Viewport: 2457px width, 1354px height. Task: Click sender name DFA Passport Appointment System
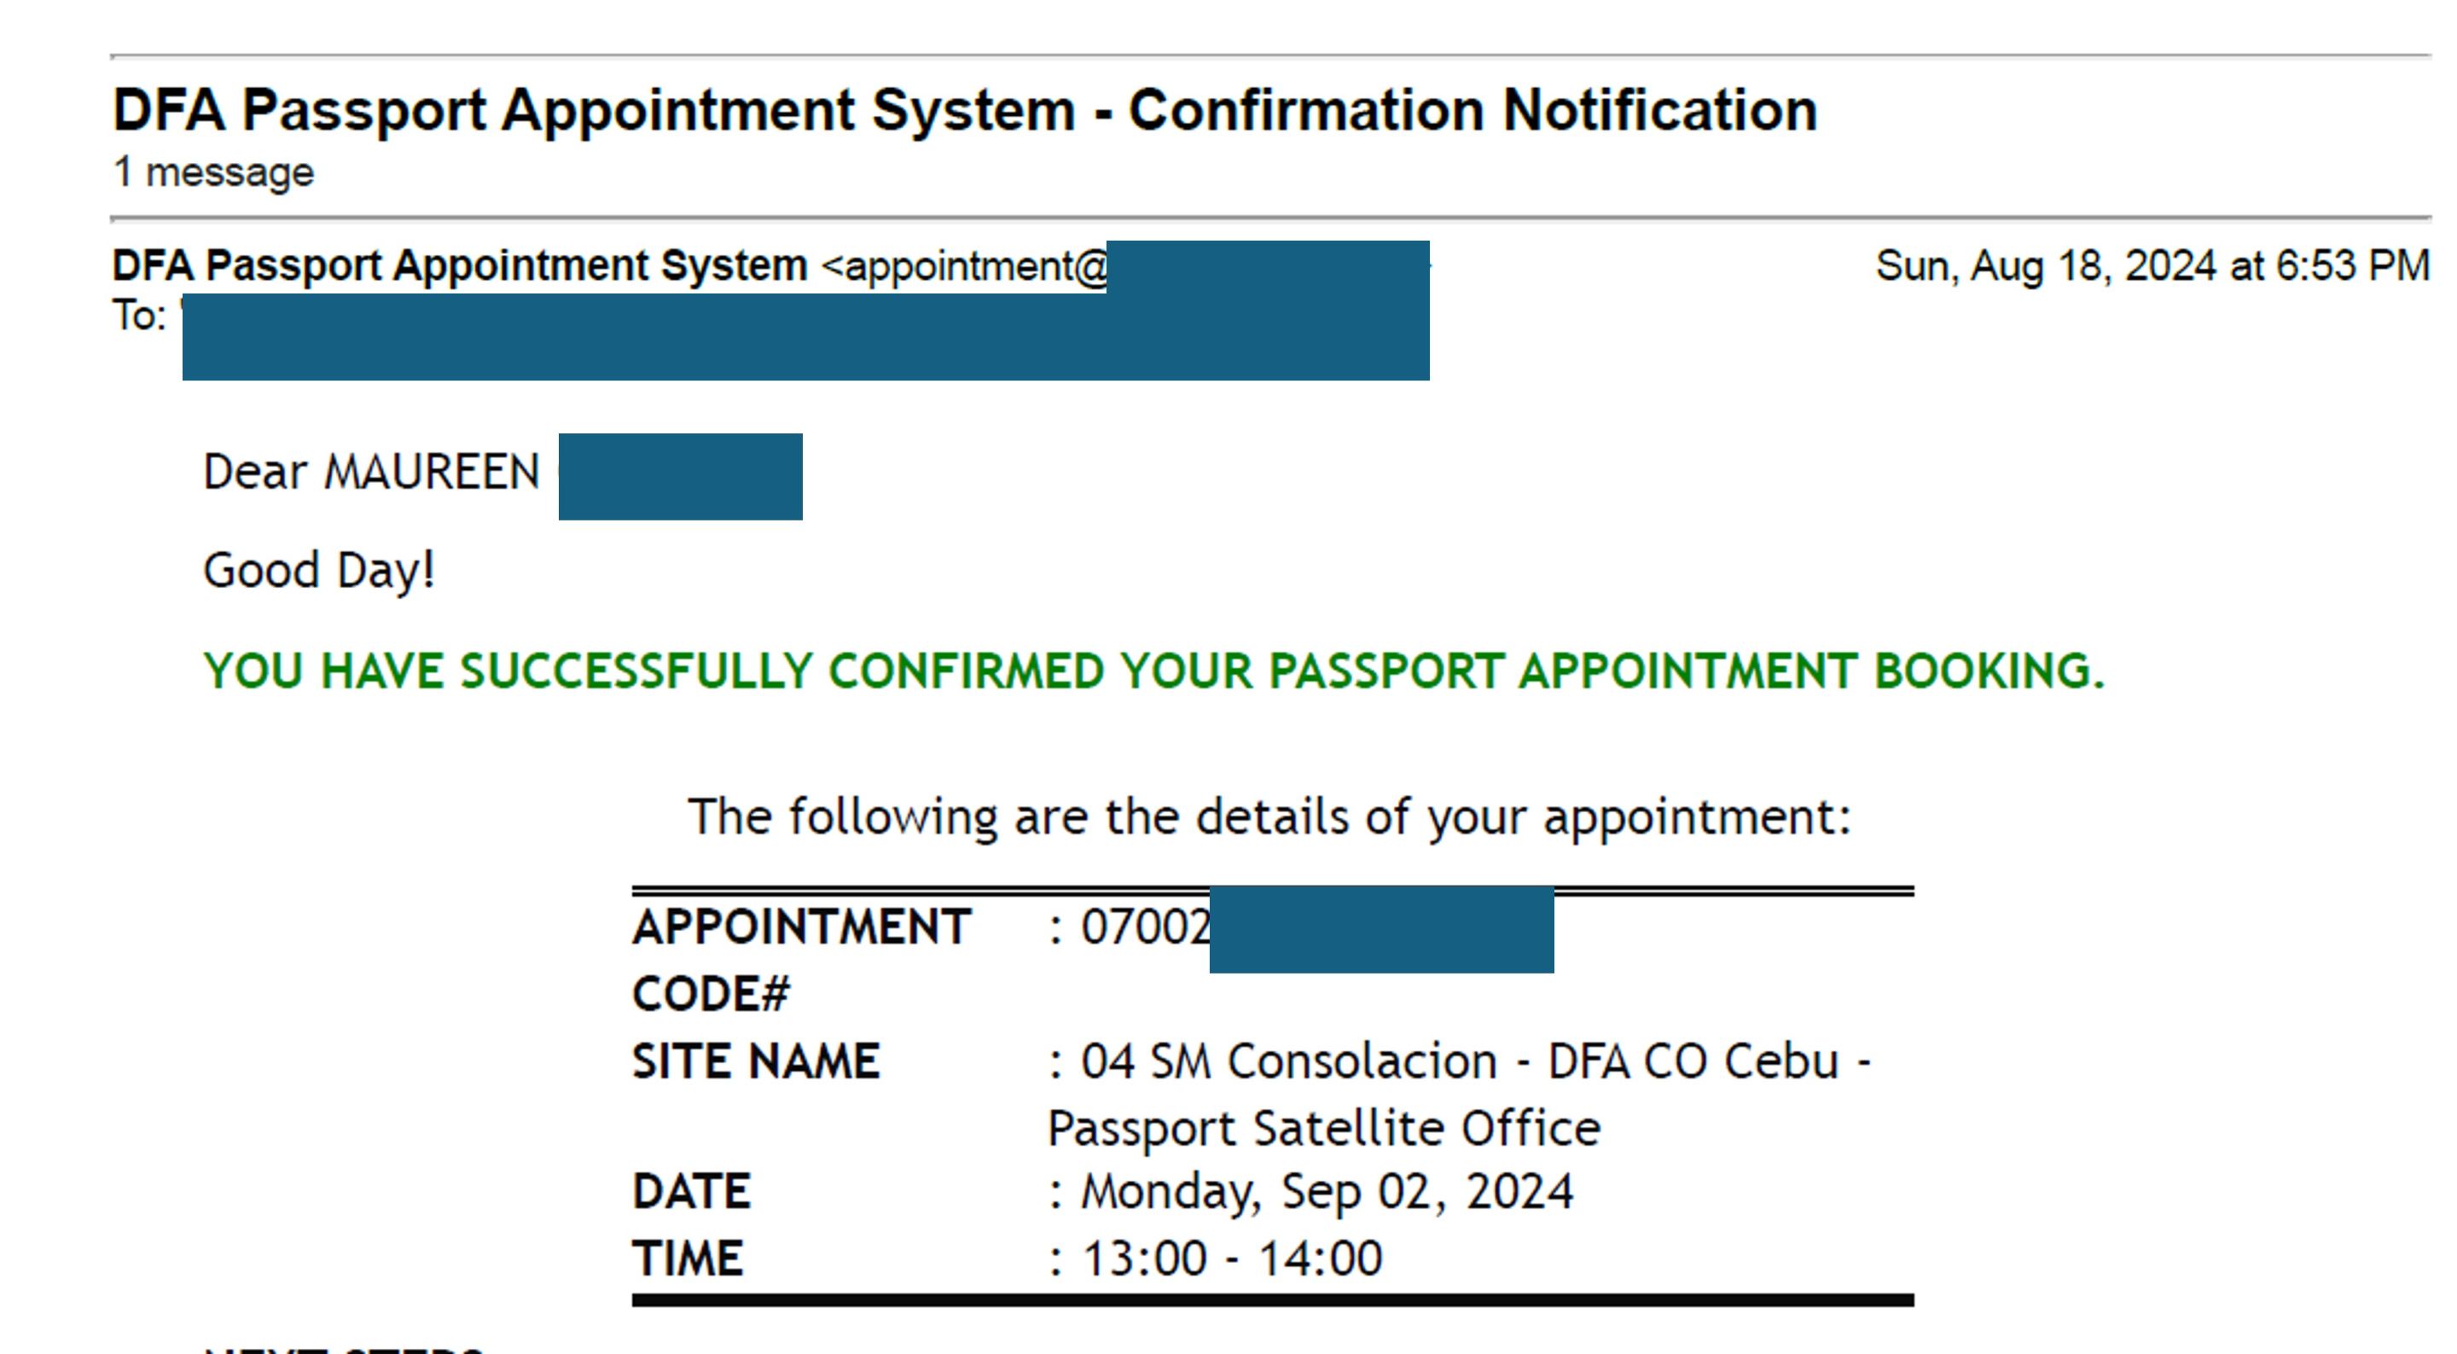[x=460, y=265]
